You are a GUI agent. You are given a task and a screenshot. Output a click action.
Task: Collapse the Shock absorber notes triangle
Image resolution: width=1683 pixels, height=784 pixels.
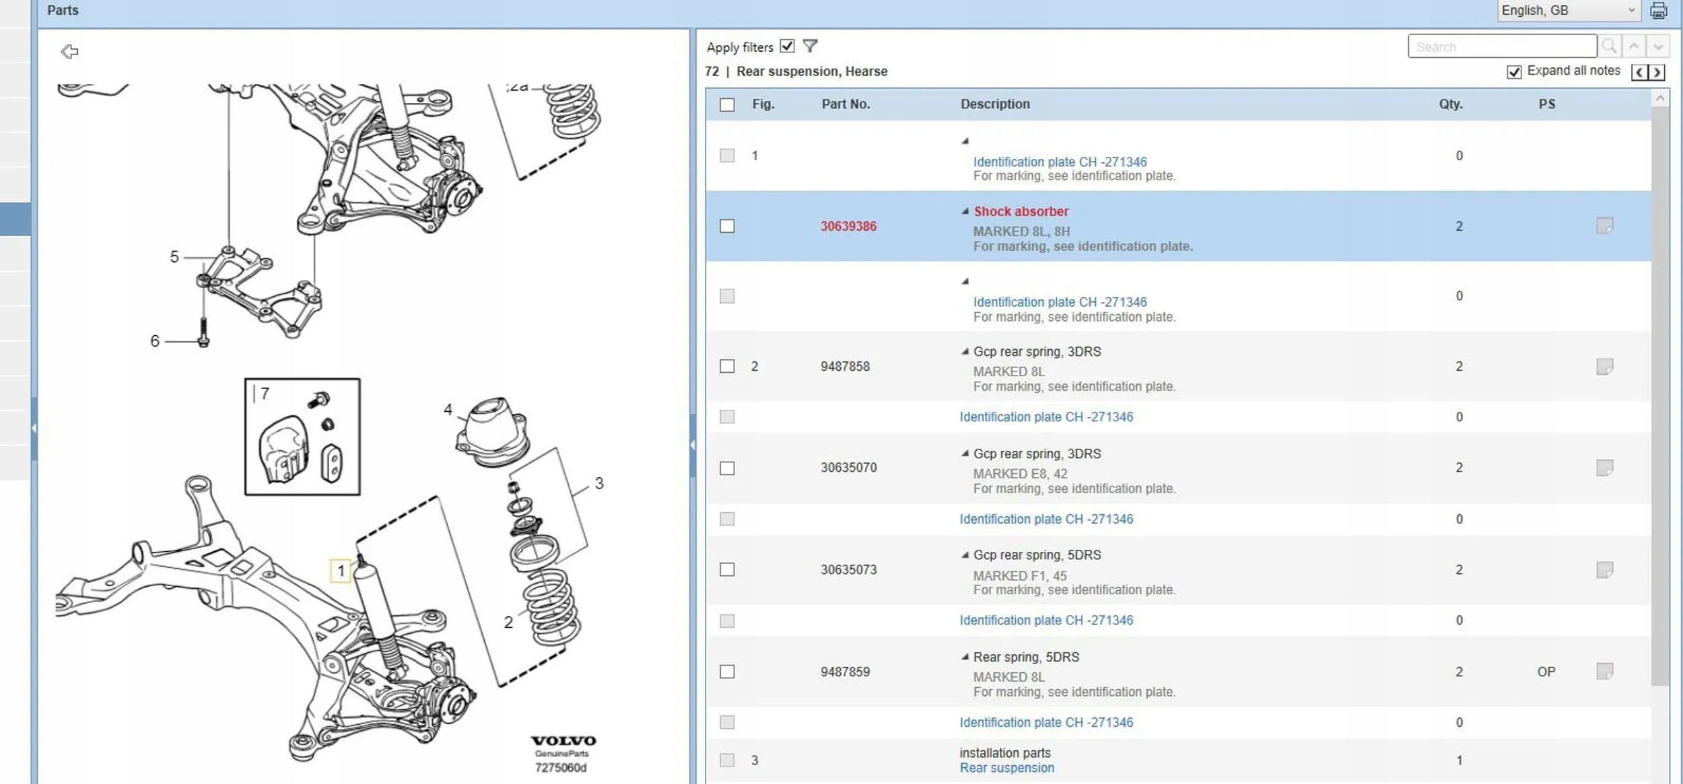pos(965,211)
